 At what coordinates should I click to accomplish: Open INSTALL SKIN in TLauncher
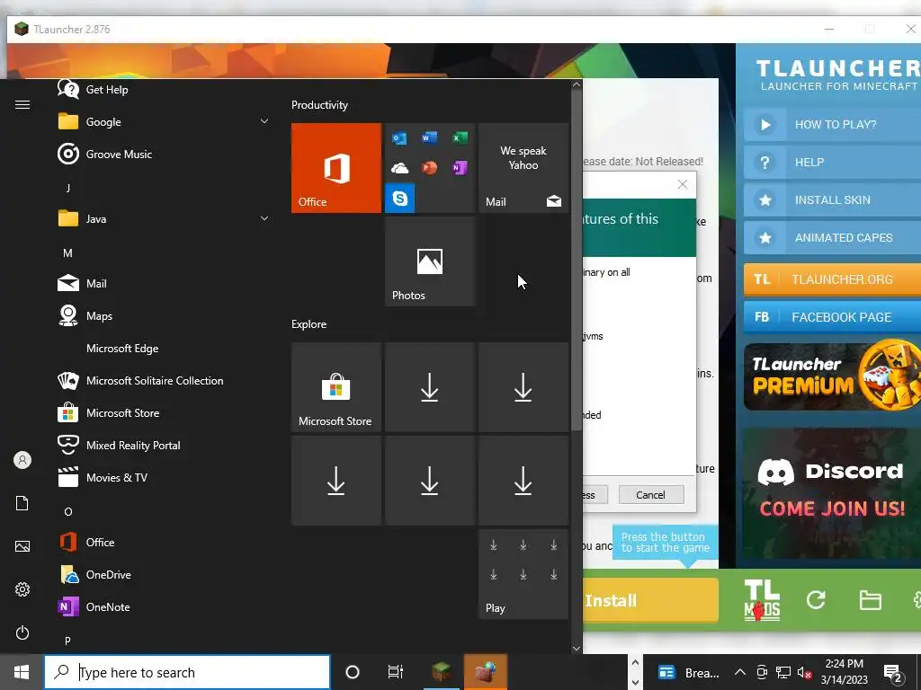pyautogui.click(x=832, y=200)
